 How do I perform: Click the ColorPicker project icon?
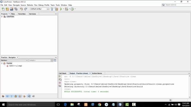pyautogui.click(x=5, y=17)
